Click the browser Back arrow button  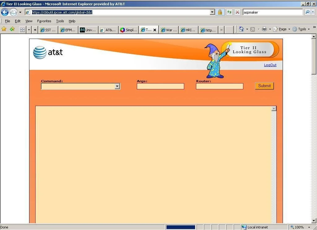5,12
